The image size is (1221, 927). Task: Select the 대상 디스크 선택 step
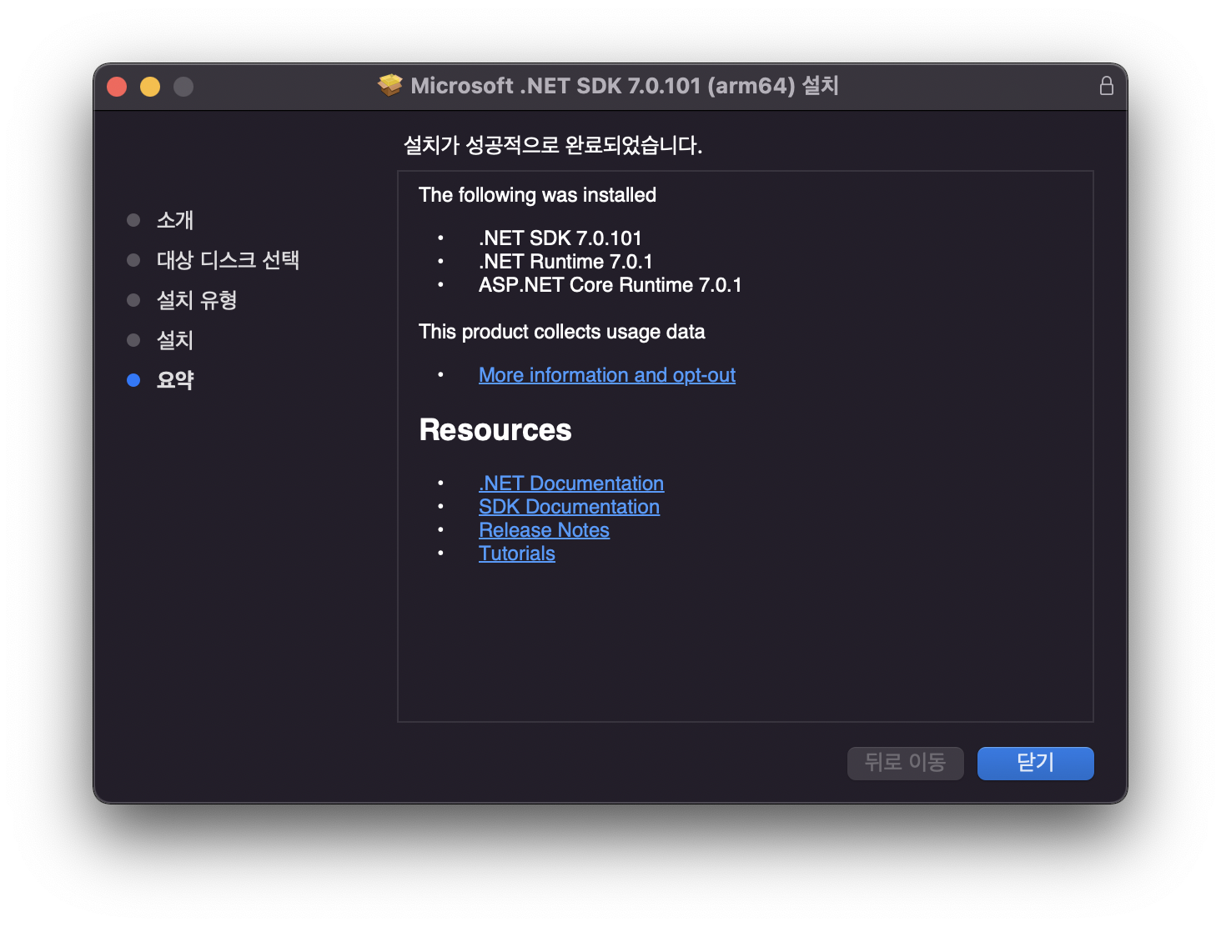228,260
